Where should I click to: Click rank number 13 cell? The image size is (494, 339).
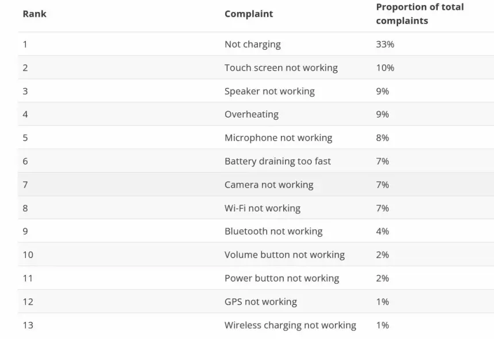coord(28,325)
